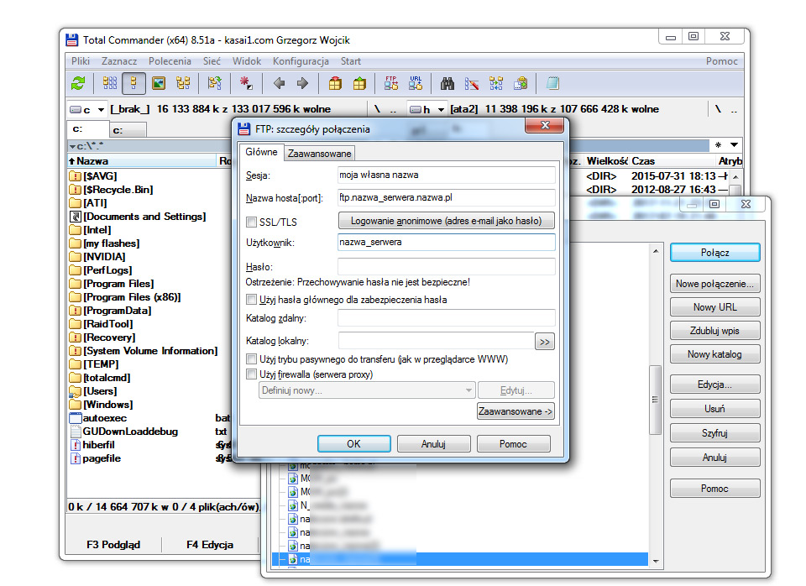This screenshot has width=806, height=586.
Task: Switch to the Zaawansowane tab in FTP dialog
Action: click(x=319, y=153)
